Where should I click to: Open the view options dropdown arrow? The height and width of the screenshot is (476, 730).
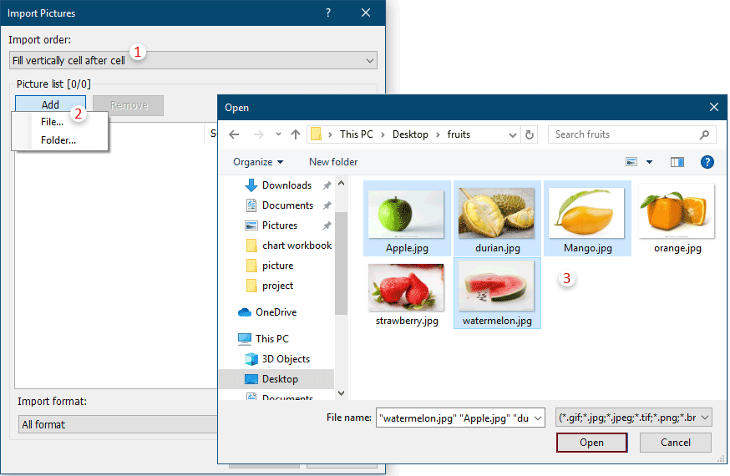pyautogui.click(x=649, y=162)
